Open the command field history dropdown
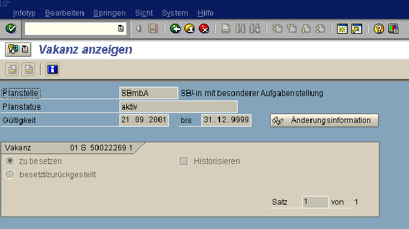Viewport: 409px width, 229px height. (x=121, y=28)
